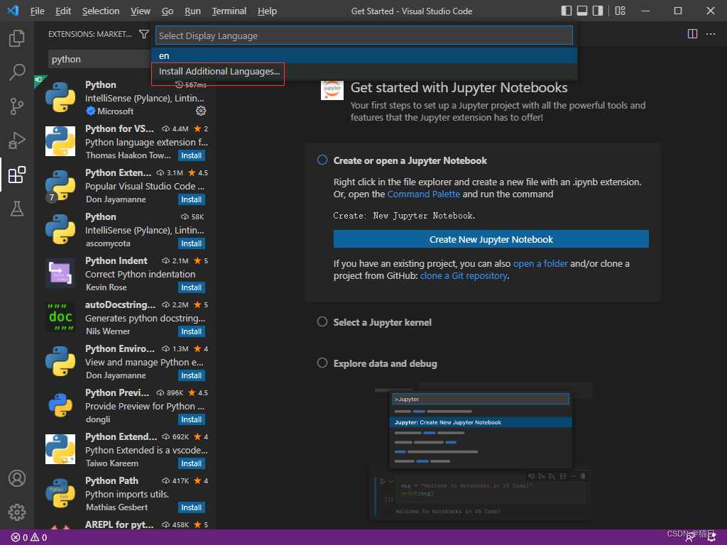Click the clone a Git repository link
The width and height of the screenshot is (727, 545).
(x=464, y=276)
